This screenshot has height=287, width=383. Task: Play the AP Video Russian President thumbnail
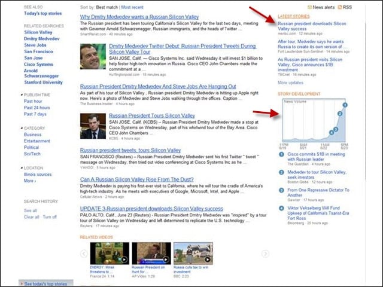click(151, 254)
